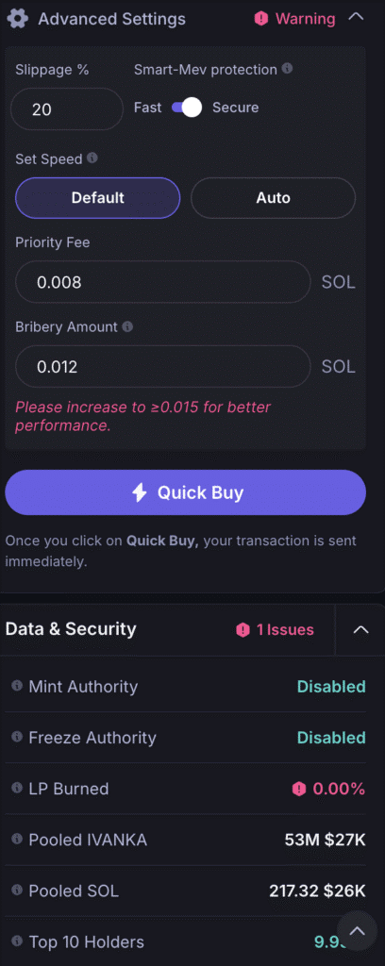Click the Slippage % input field

(67, 109)
